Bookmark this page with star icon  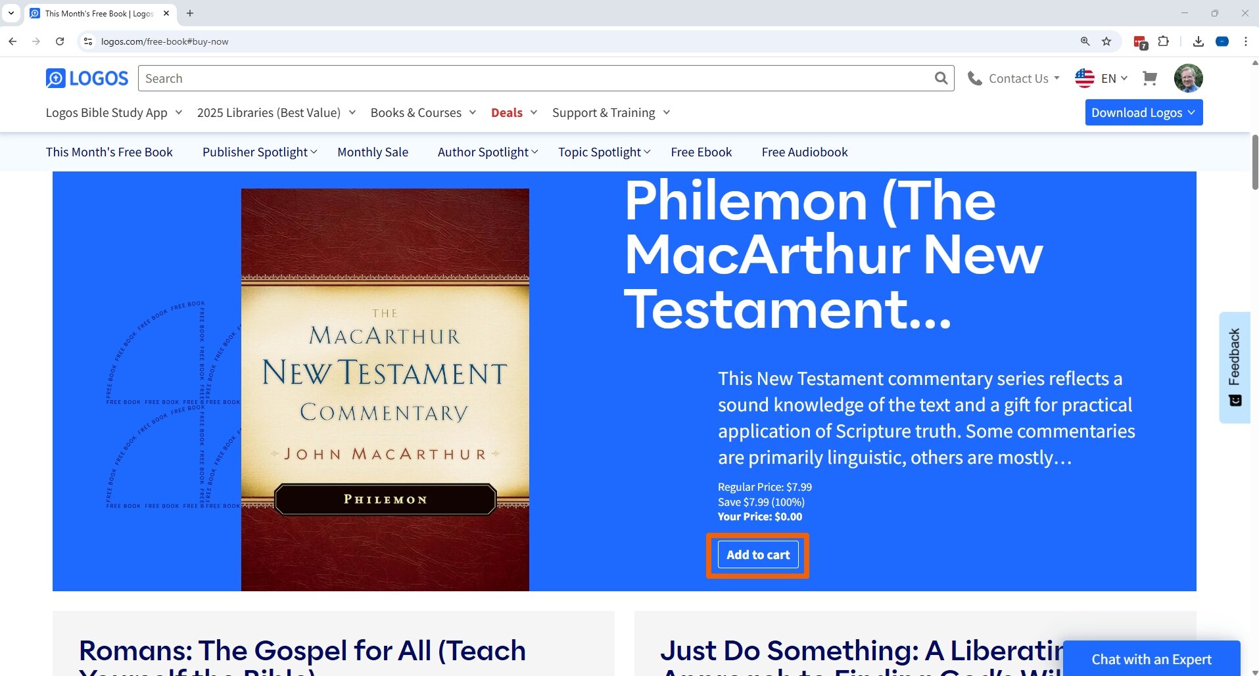click(1106, 41)
